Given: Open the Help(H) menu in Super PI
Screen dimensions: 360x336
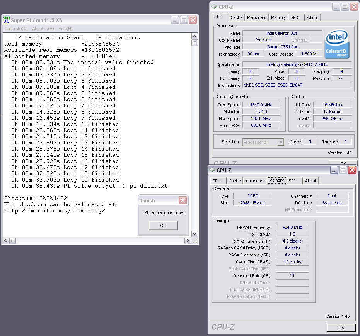Looking at the screenshot, I should pyautogui.click(x=65, y=29).
